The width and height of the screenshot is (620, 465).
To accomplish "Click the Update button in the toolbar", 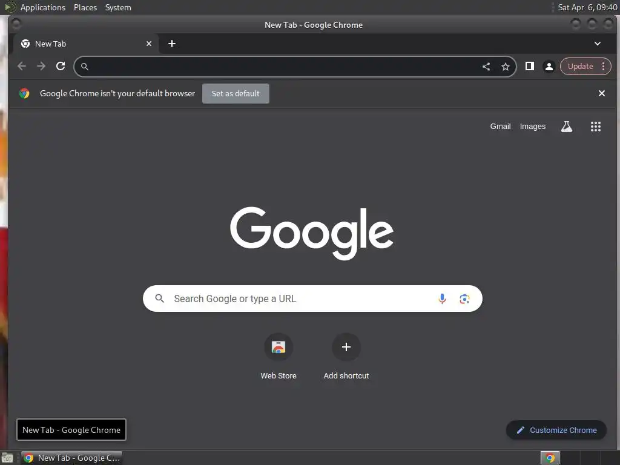I will 581,67.
